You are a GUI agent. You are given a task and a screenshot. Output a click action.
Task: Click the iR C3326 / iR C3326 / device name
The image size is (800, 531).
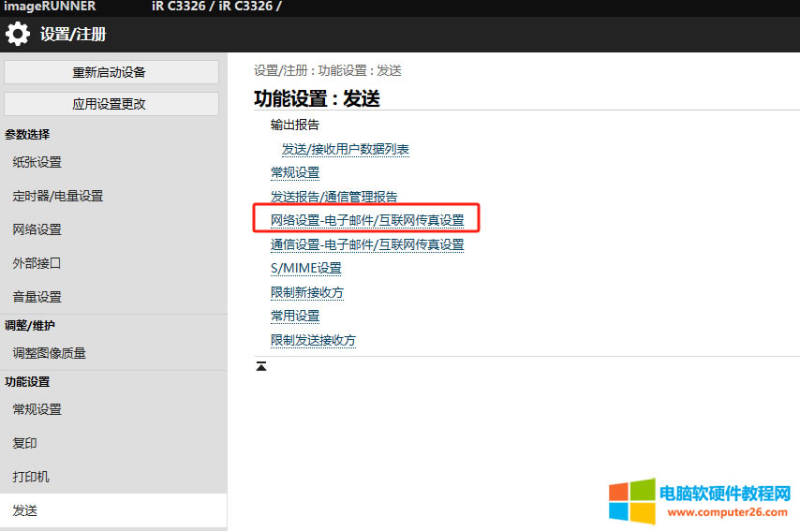(x=216, y=7)
